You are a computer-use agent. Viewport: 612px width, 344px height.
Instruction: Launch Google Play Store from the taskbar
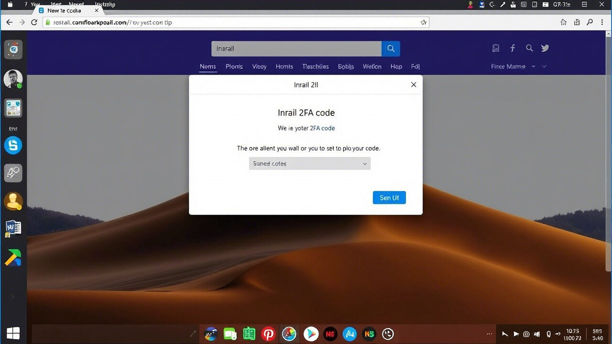(x=311, y=333)
